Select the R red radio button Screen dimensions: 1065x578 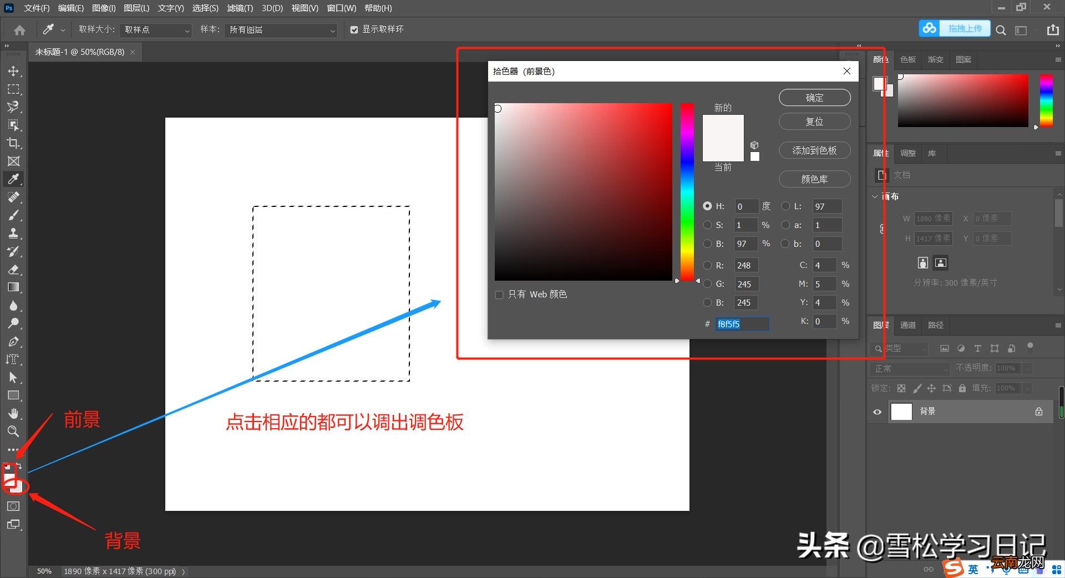point(707,265)
